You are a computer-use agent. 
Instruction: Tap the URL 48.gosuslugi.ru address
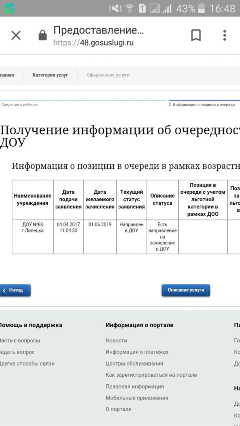pyautogui.click(x=94, y=42)
